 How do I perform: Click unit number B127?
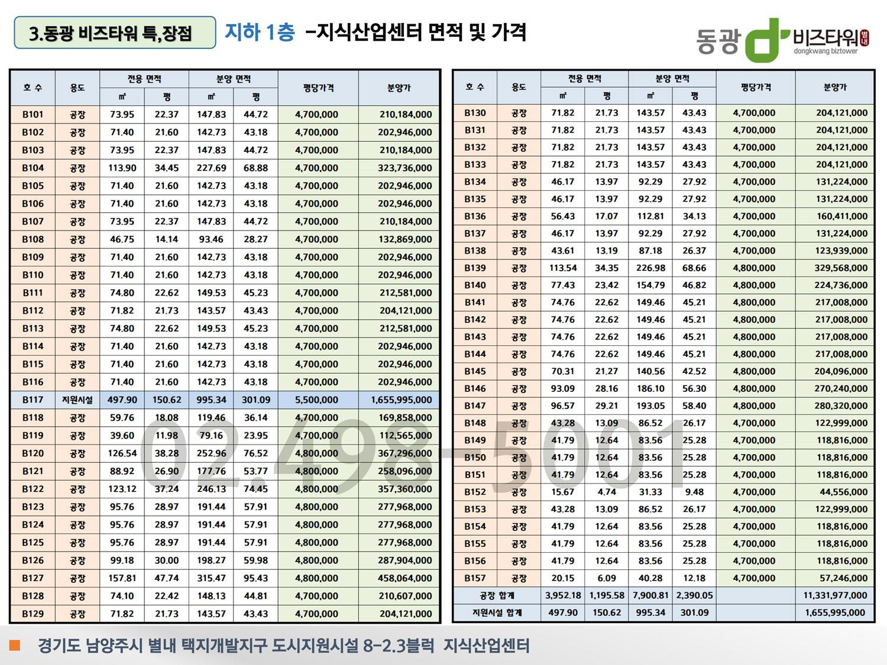coord(33,578)
